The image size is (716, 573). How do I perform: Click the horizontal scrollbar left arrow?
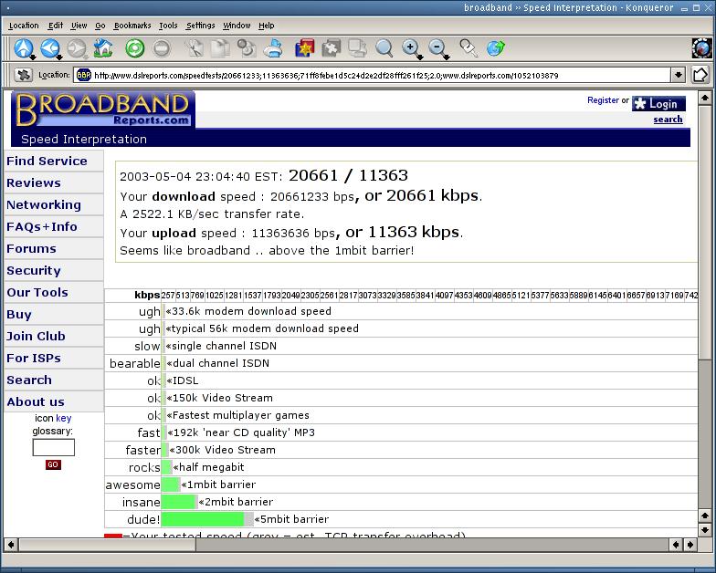tap(11, 544)
